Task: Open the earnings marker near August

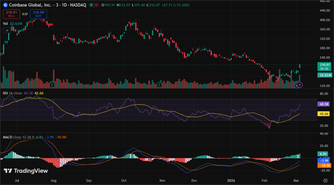Action: click(x=52, y=85)
